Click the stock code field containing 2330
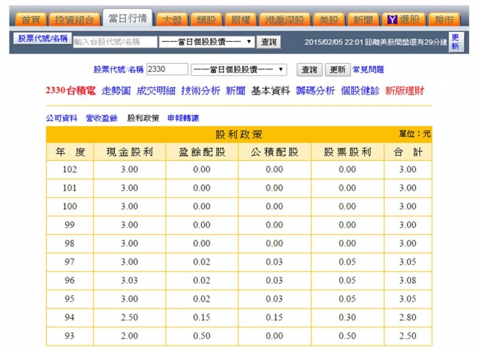This screenshot has width=479, height=352. tap(167, 69)
